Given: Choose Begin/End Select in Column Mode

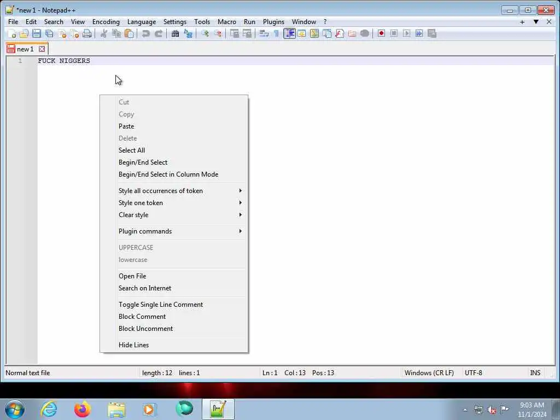Looking at the screenshot, I should tap(174, 174).
